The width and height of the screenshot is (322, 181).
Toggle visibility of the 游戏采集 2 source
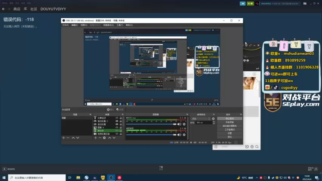pyautogui.click(x=117, y=121)
